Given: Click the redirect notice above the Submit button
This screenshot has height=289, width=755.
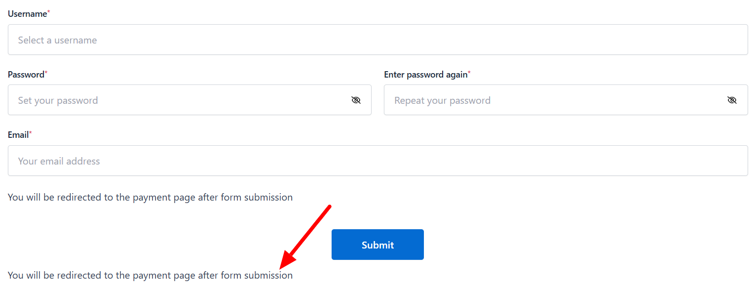Looking at the screenshot, I should [x=150, y=198].
